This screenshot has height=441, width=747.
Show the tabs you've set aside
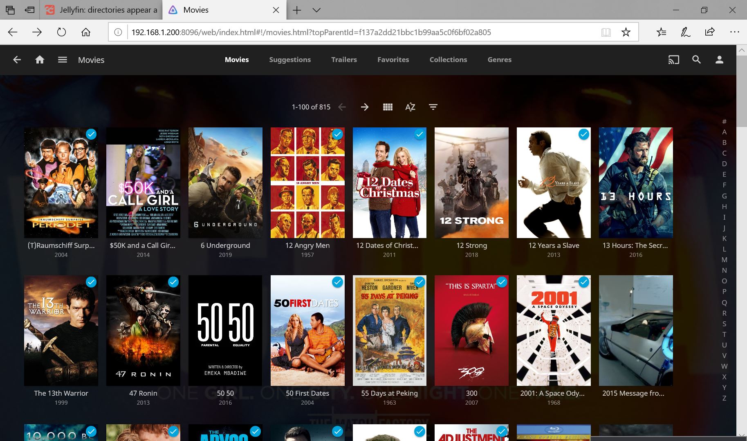(10, 10)
